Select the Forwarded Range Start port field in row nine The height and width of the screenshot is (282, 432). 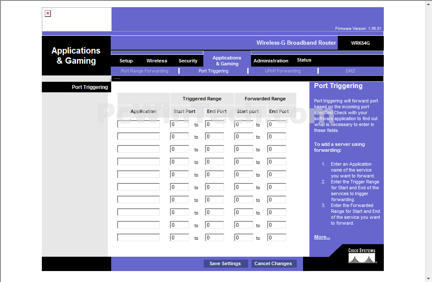243,225
